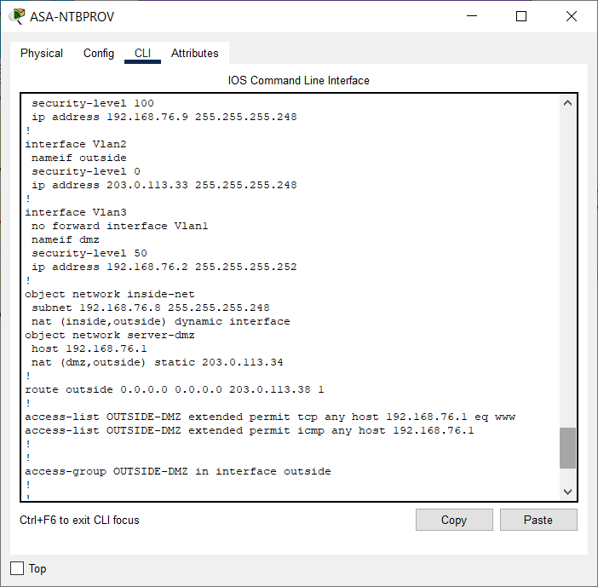Enable the Top checkbox
Screen dimensions: 598x587
pos(17,568)
